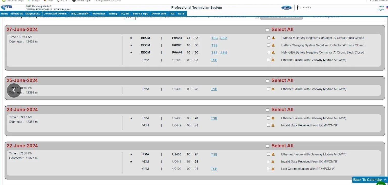The image size is (388, 185).
Task: Open the Wiring dropdown menu
Action: [114, 14]
